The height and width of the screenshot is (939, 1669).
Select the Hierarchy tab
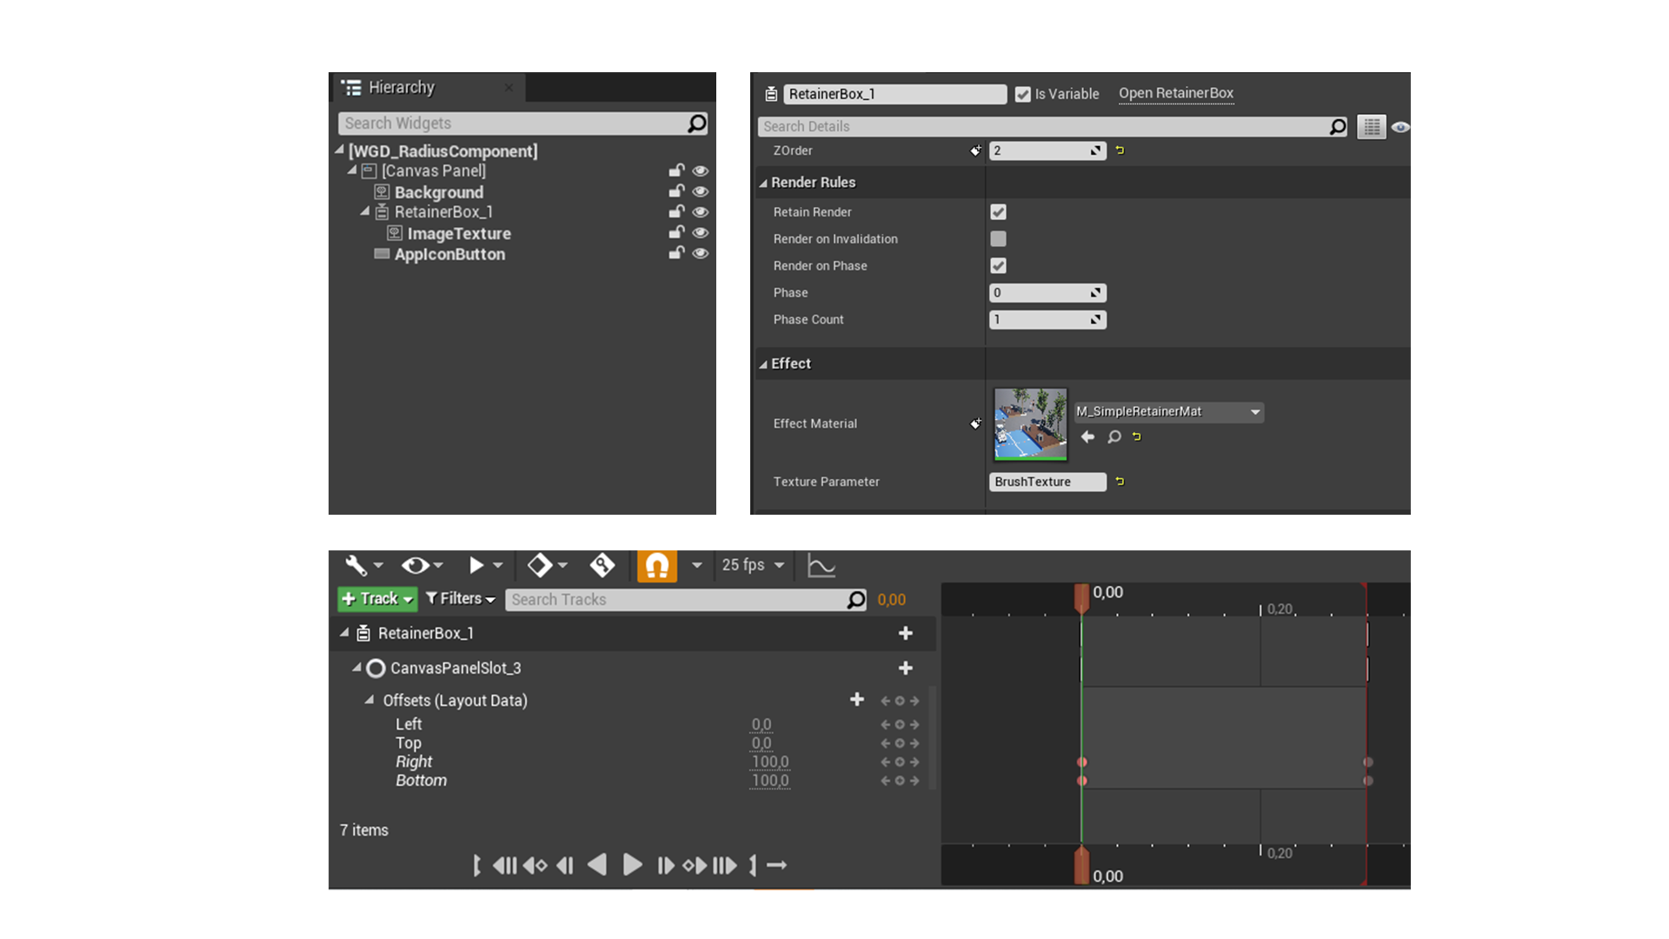(402, 87)
